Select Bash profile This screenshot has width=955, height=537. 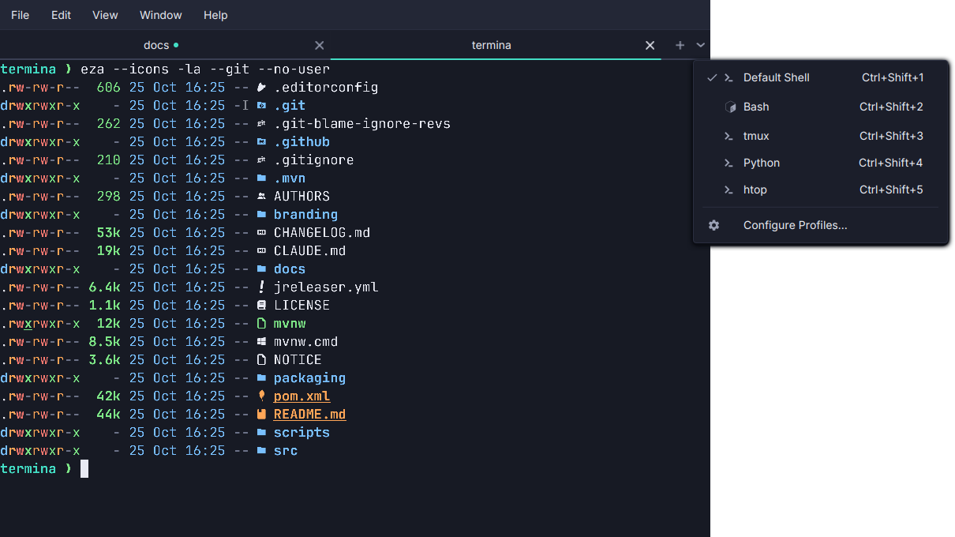click(821, 107)
